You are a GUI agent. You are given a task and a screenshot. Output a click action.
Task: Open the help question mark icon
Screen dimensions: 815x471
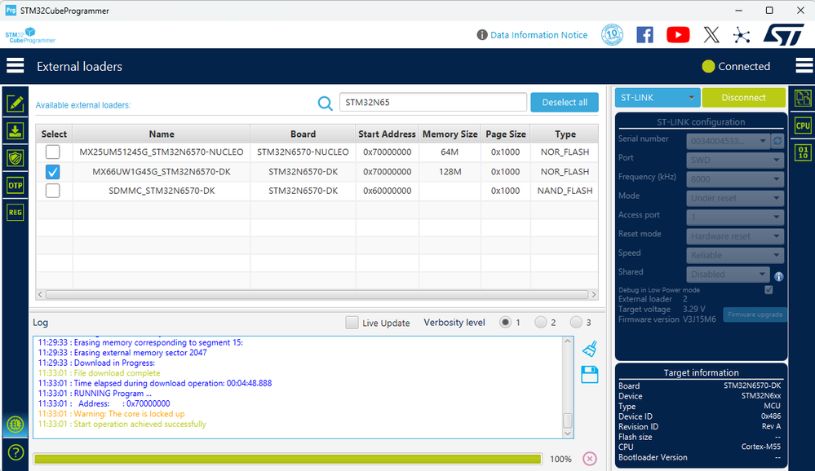click(x=16, y=452)
